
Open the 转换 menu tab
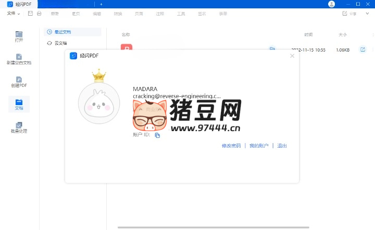(118, 14)
